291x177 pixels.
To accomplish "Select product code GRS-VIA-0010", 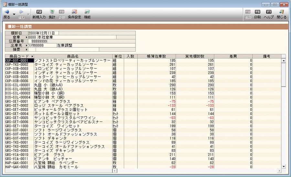I will point(17,155).
